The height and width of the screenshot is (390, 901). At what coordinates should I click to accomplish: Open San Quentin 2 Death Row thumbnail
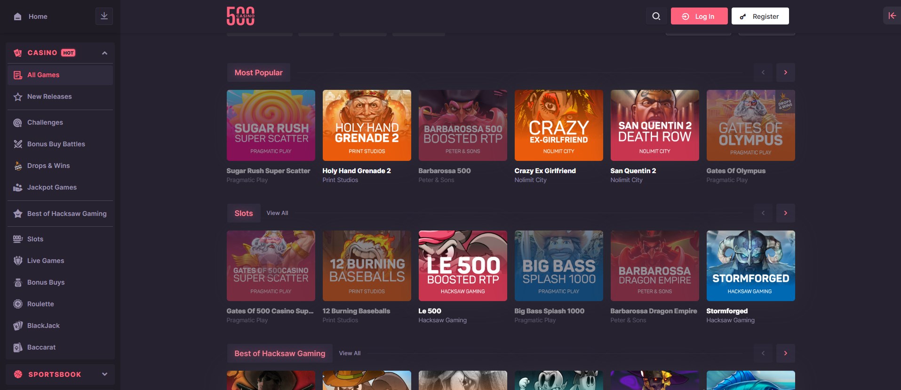point(655,125)
